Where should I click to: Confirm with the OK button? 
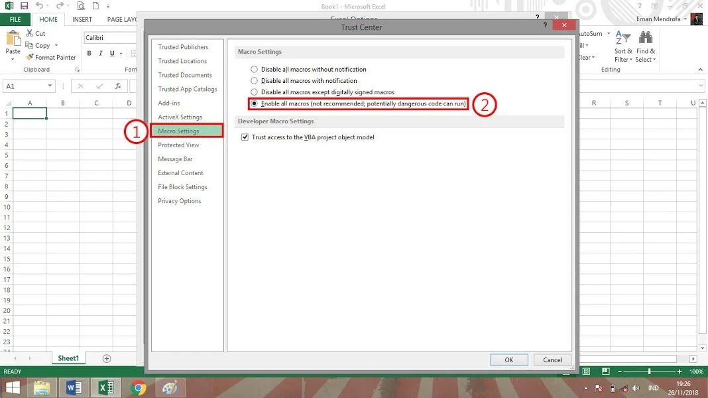tap(509, 360)
